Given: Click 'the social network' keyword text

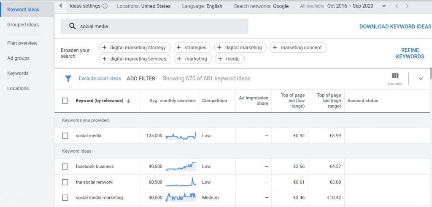Looking at the screenshot, I should point(94,182).
